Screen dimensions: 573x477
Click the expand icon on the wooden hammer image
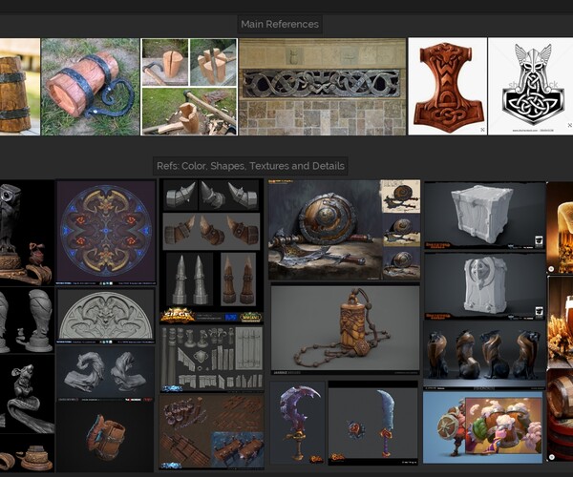click(482, 130)
